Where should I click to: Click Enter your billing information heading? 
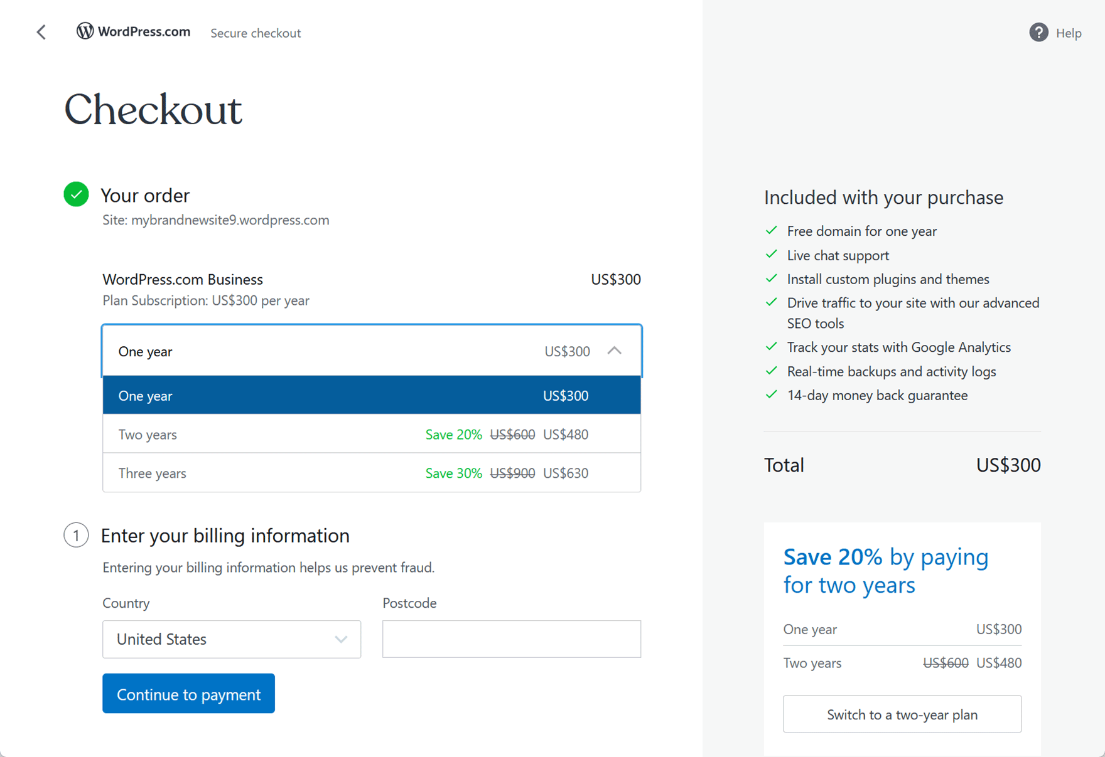click(225, 536)
